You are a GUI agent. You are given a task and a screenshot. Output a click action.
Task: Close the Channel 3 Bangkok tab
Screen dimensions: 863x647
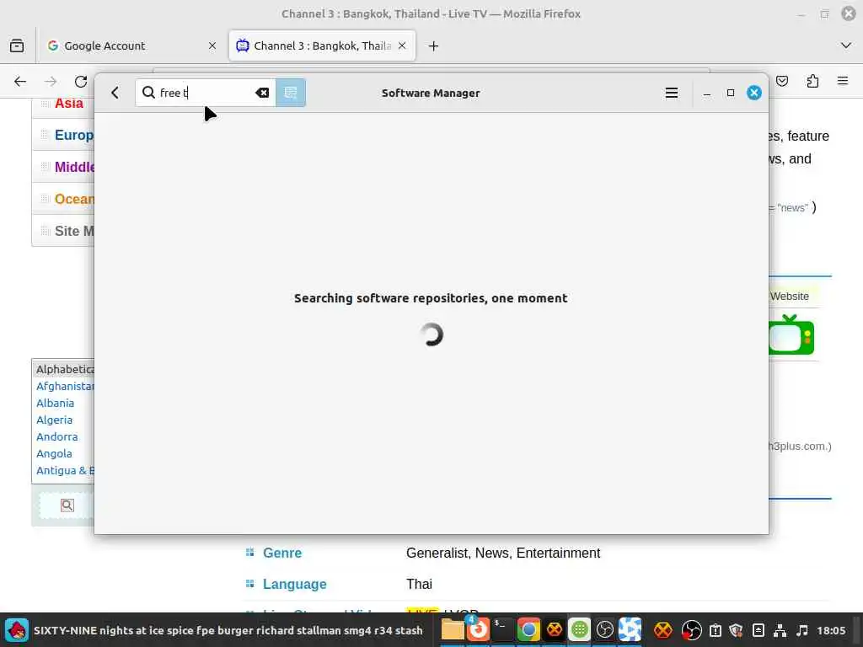click(x=402, y=45)
